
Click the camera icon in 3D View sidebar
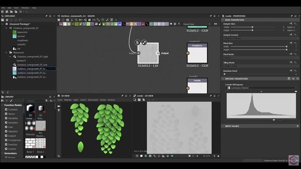coord(59,106)
